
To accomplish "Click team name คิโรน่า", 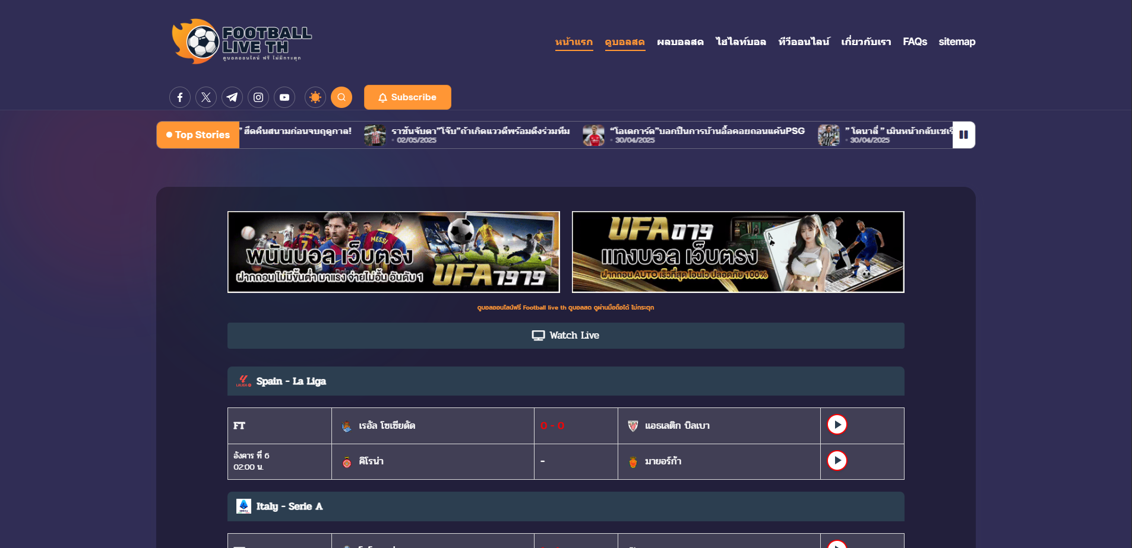I will [371, 461].
